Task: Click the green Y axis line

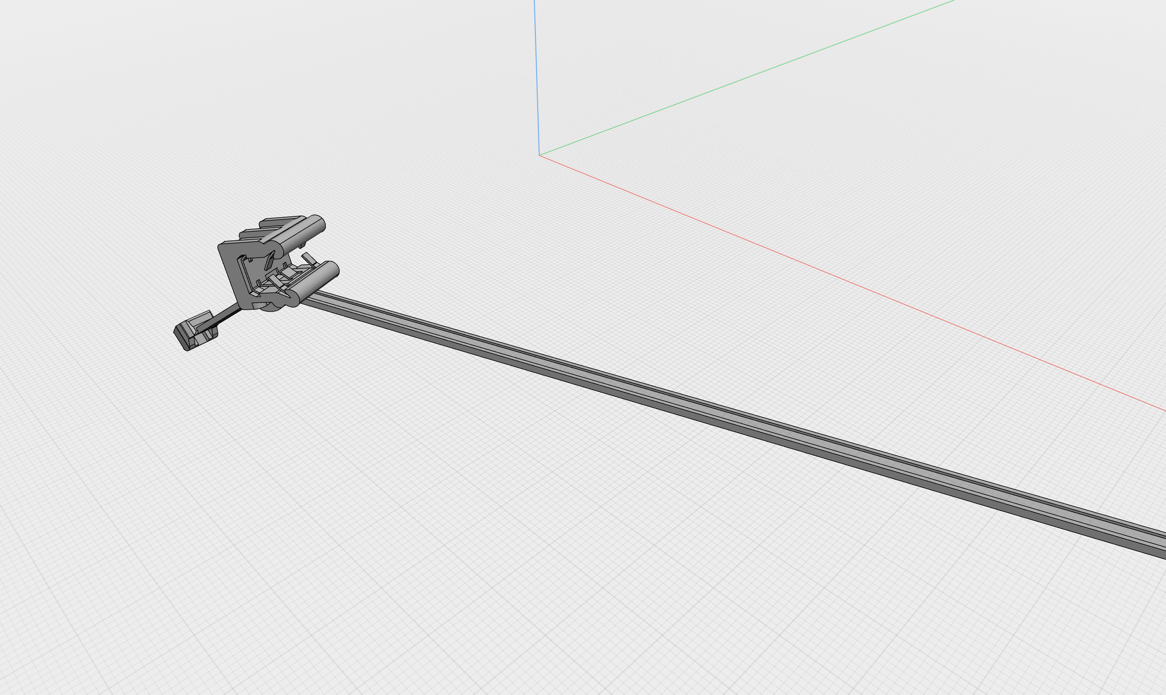Action: (x=746, y=78)
